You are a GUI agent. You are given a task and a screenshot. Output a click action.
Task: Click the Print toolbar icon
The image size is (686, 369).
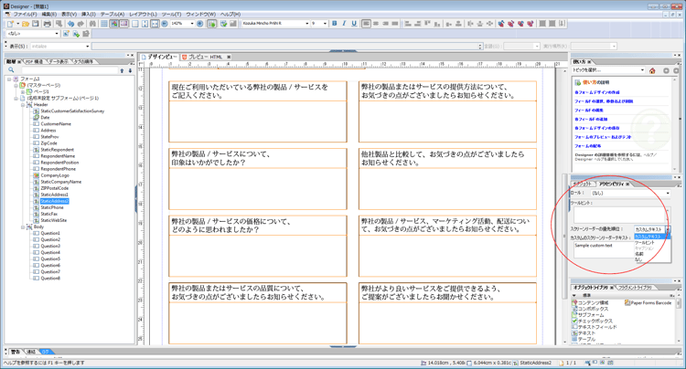point(48,24)
